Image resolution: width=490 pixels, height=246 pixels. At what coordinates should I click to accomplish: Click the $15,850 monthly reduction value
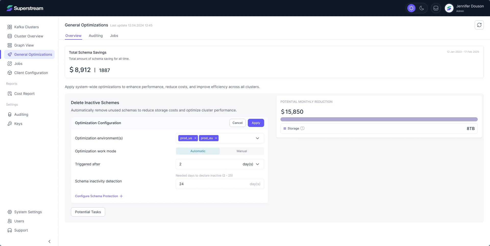[292, 112]
